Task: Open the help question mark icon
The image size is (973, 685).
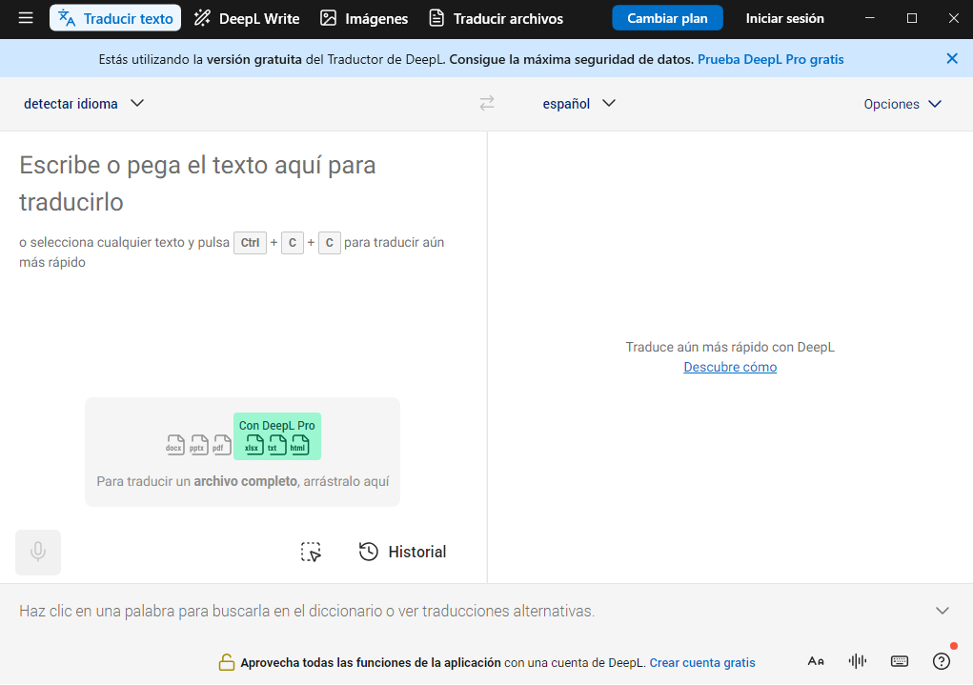Action: (942, 661)
